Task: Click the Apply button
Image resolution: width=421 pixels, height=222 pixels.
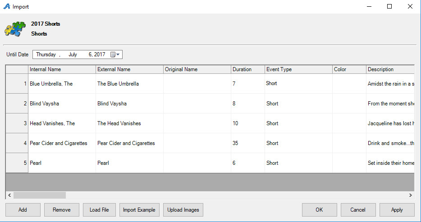Action: (x=397, y=210)
